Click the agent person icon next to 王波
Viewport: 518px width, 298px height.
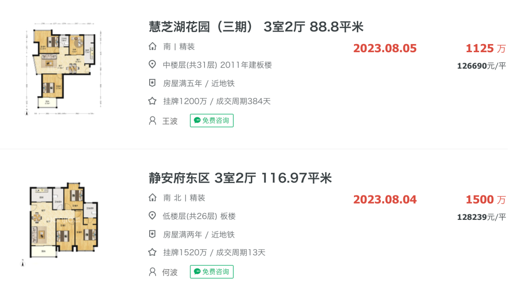point(153,120)
